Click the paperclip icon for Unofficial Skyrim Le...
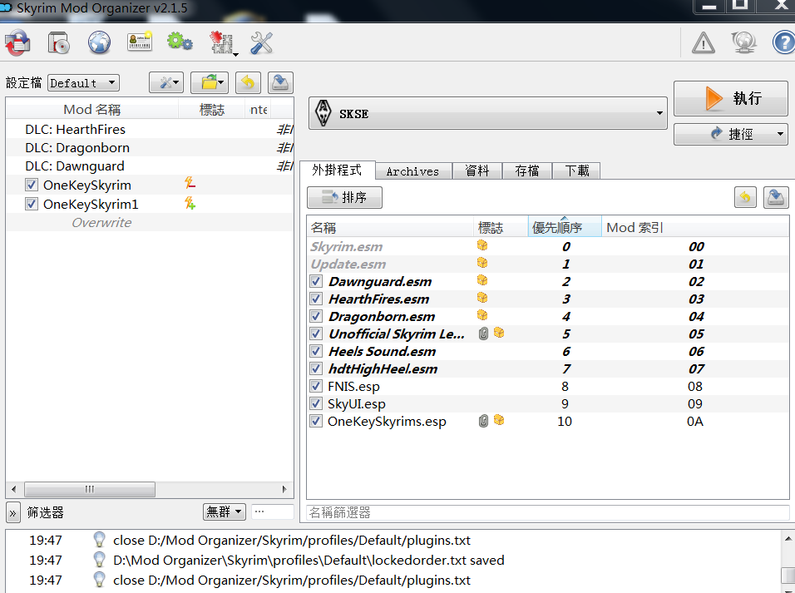The width and height of the screenshot is (795, 593). pyautogui.click(x=483, y=334)
